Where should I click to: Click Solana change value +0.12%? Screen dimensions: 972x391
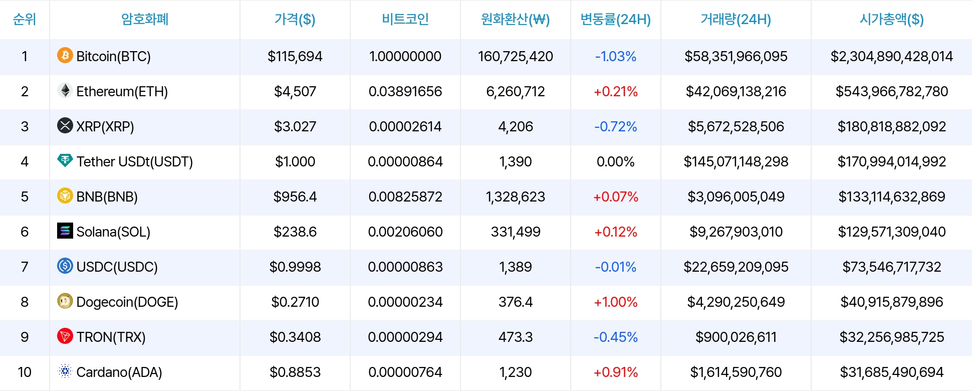[616, 232]
